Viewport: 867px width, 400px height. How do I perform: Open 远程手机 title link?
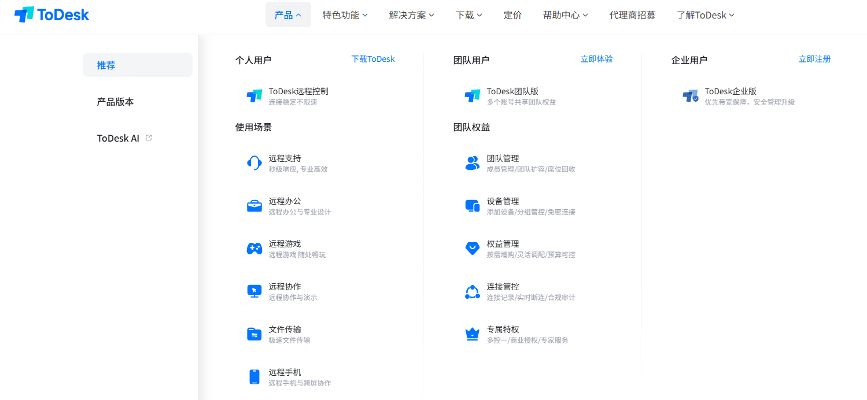coord(285,372)
